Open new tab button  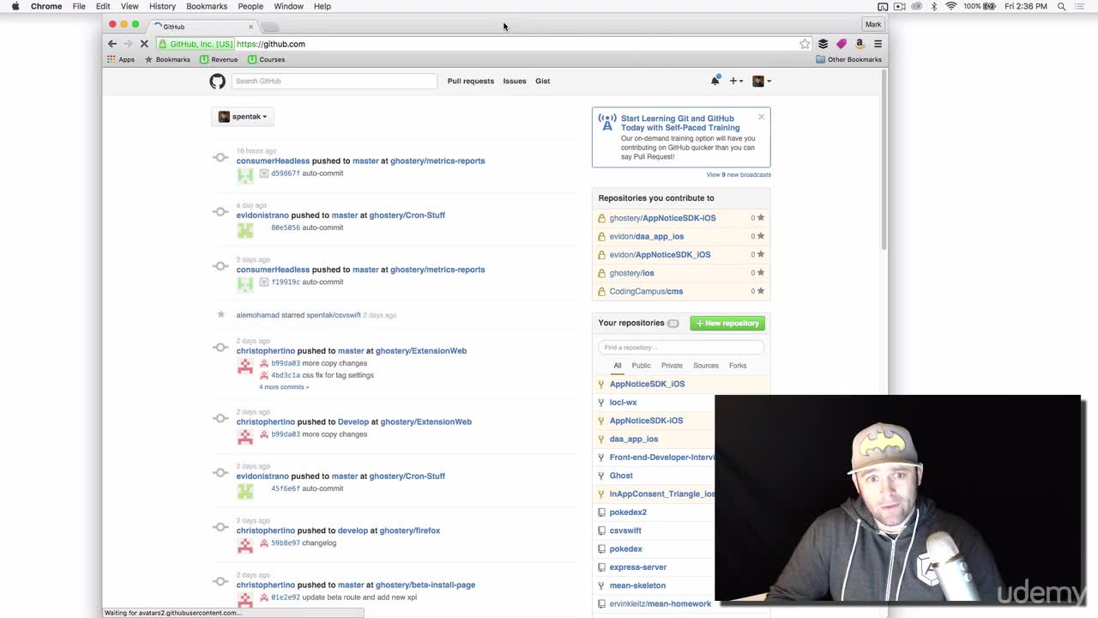[269, 27]
